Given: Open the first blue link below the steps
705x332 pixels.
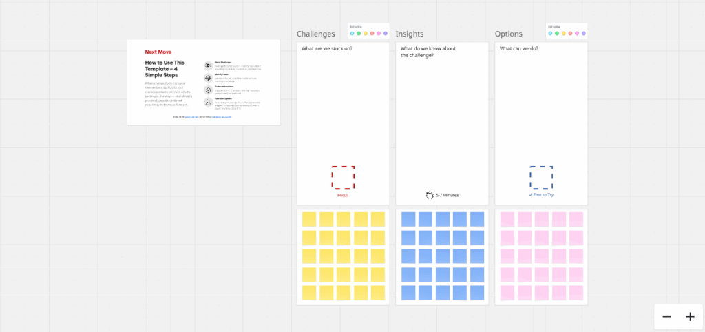Looking at the screenshot, I should (x=191, y=117).
